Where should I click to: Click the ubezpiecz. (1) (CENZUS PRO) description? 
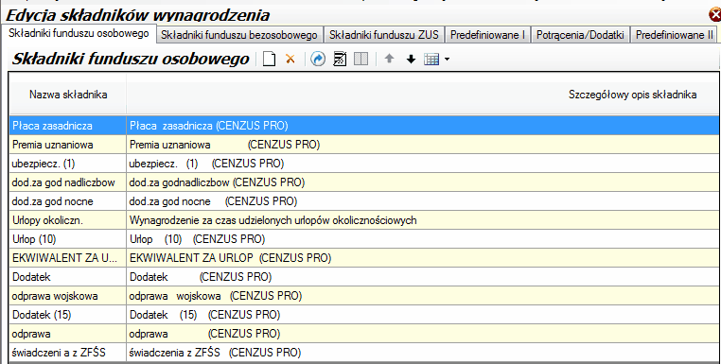[x=423, y=164]
